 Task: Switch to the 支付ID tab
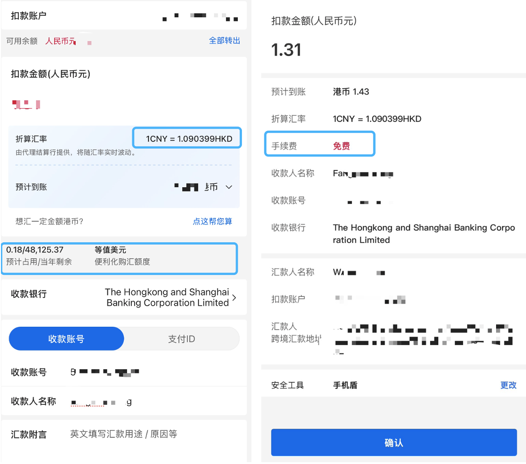point(182,339)
